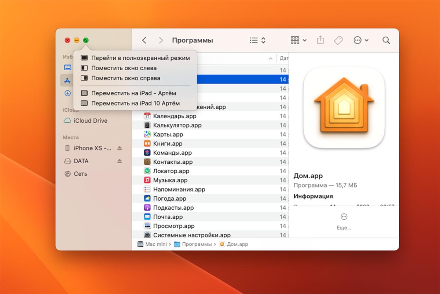
Task: Click the forward navigation arrow
Action: tap(161, 40)
